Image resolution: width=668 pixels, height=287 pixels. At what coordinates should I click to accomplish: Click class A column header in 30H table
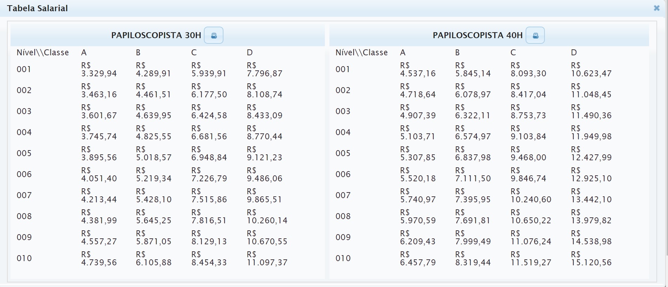pos(84,52)
